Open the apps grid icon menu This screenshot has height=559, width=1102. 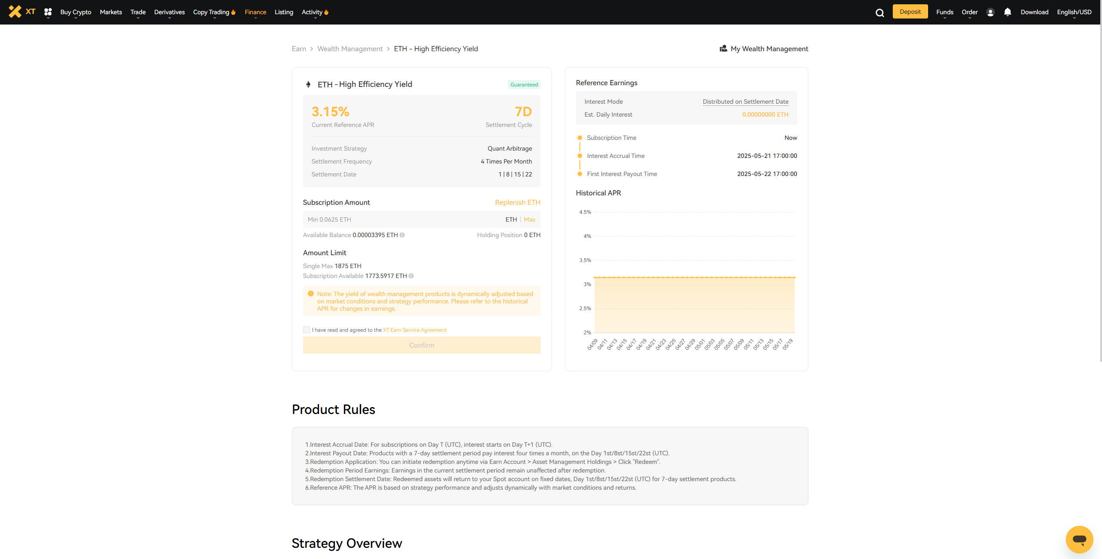pyautogui.click(x=48, y=12)
